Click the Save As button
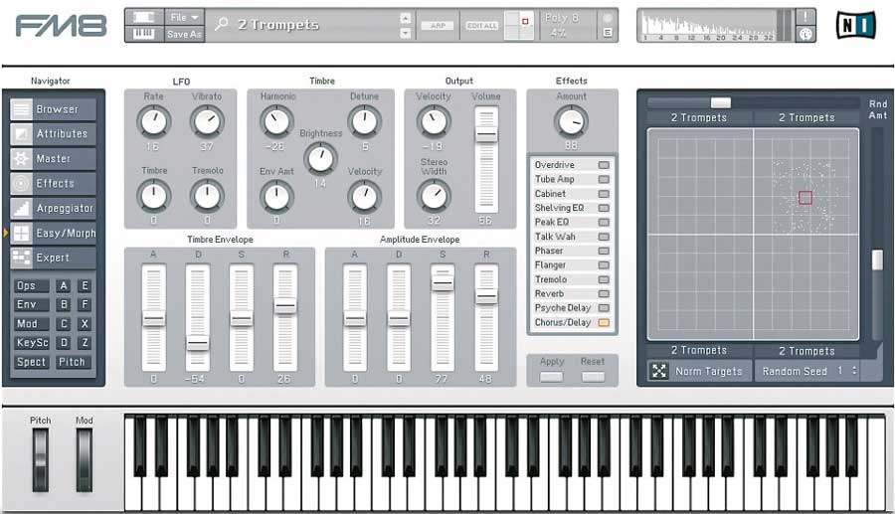The image size is (895, 514). (x=184, y=34)
